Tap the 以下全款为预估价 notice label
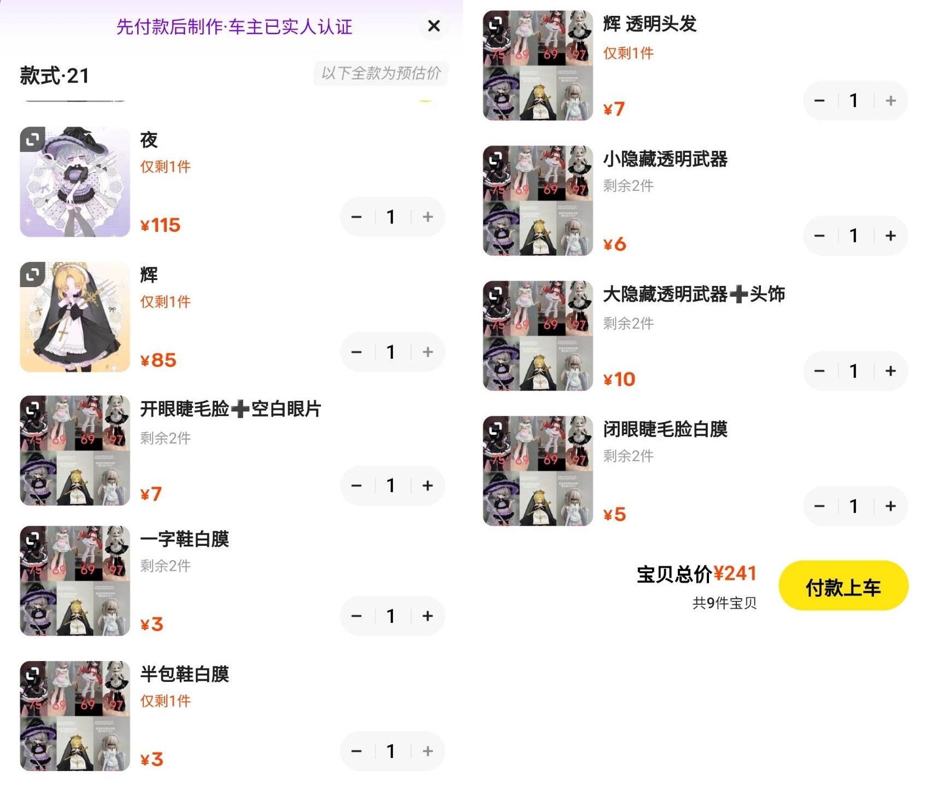The width and height of the screenshot is (926, 788). coord(381,73)
